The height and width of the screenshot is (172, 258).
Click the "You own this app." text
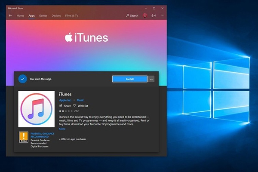[41, 79]
